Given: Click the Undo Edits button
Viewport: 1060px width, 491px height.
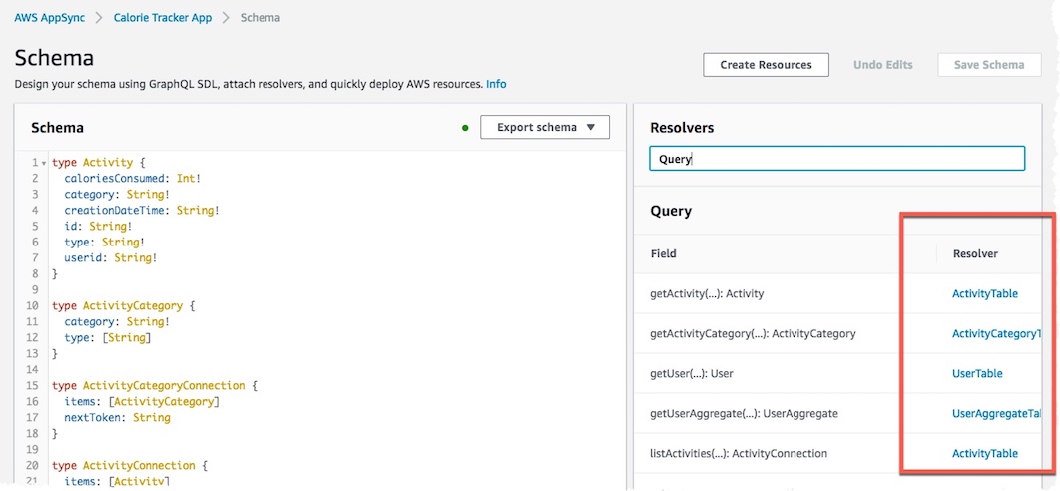Looking at the screenshot, I should 883,65.
